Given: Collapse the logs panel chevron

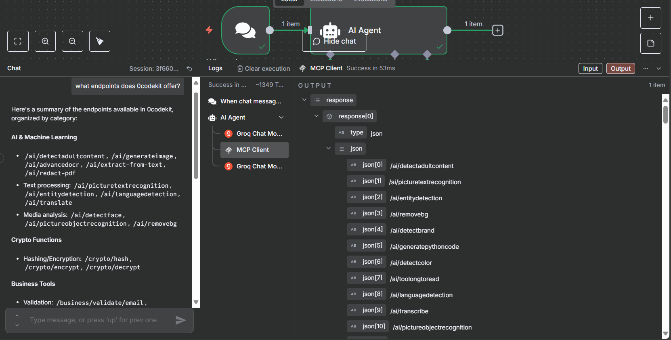Looking at the screenshot, I should (659, 69).
